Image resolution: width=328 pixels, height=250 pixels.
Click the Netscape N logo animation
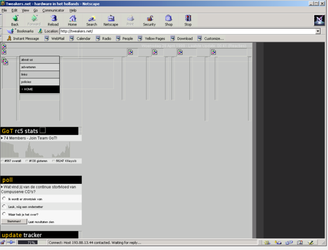pos(319,20)
